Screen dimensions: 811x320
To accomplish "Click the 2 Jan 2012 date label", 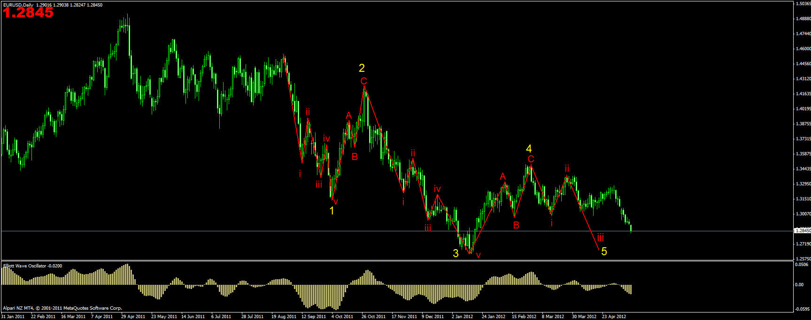I will tap(462, 317).
